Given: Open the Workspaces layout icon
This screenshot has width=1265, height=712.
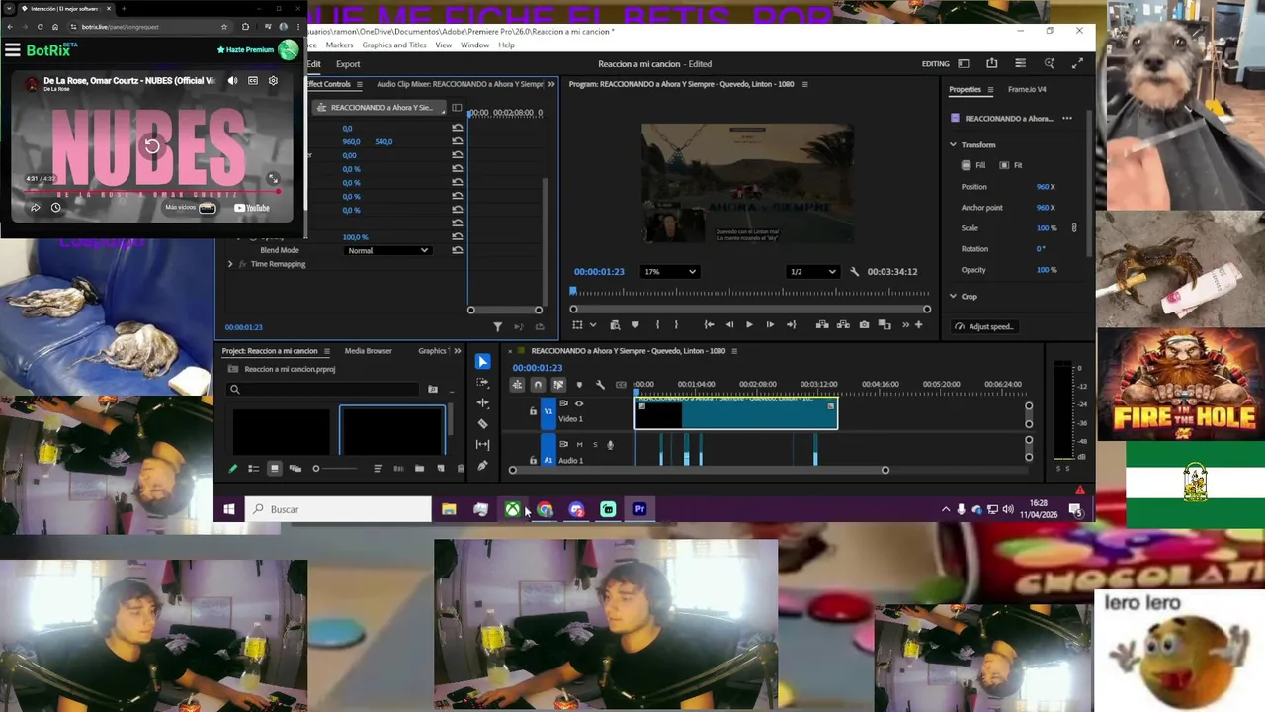Looking at the screenshot, I should coord(964,63).
